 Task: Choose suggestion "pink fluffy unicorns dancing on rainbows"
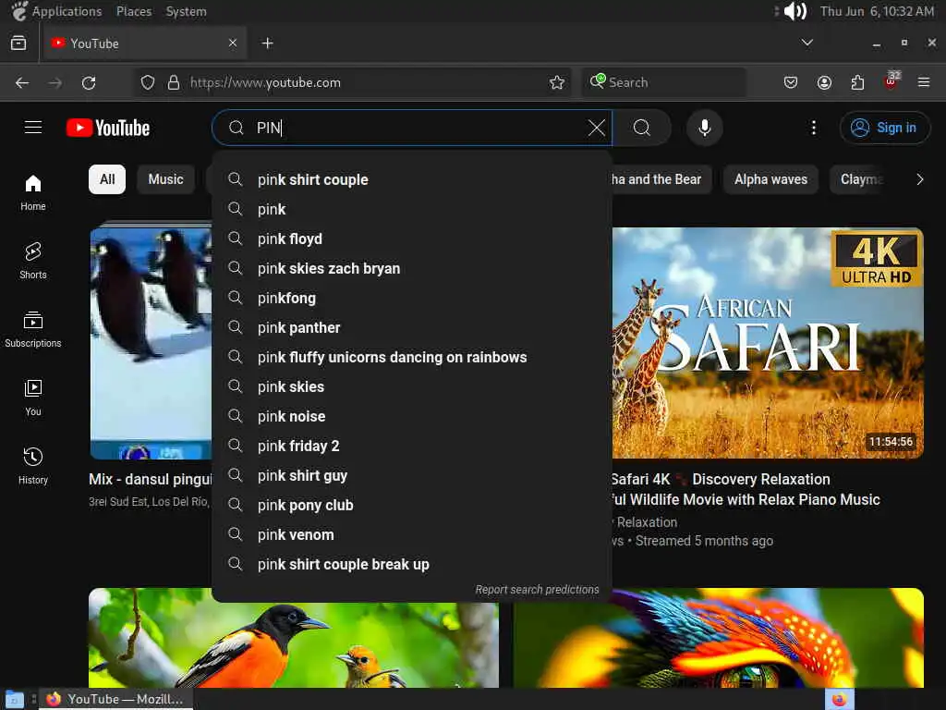(x=411, y=357)
